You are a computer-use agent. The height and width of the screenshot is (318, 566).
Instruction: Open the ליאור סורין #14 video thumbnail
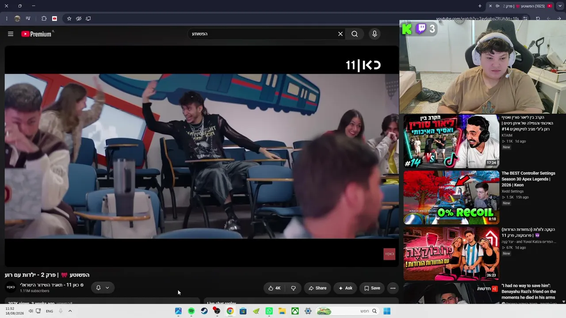(x=451, y=141)
